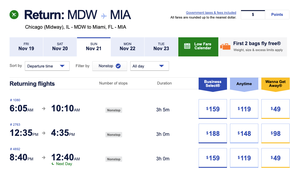Switch fare display to Points
This screenshot has height=169, width=290.
click(277, 15)
